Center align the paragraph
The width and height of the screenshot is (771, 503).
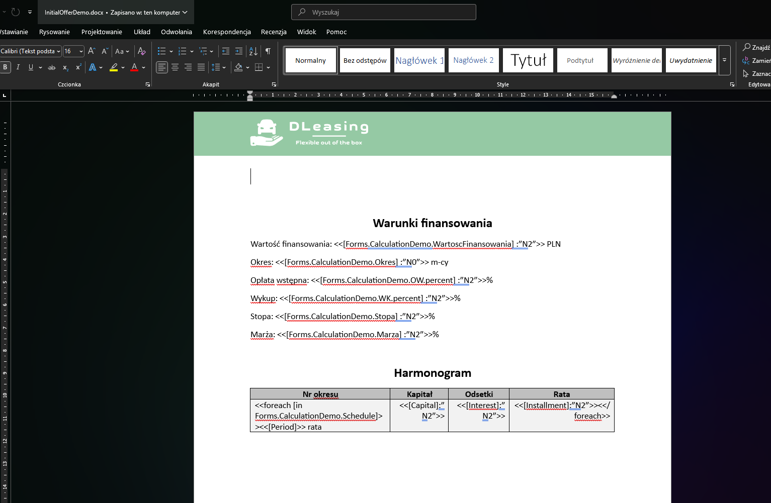coord(175,67)
